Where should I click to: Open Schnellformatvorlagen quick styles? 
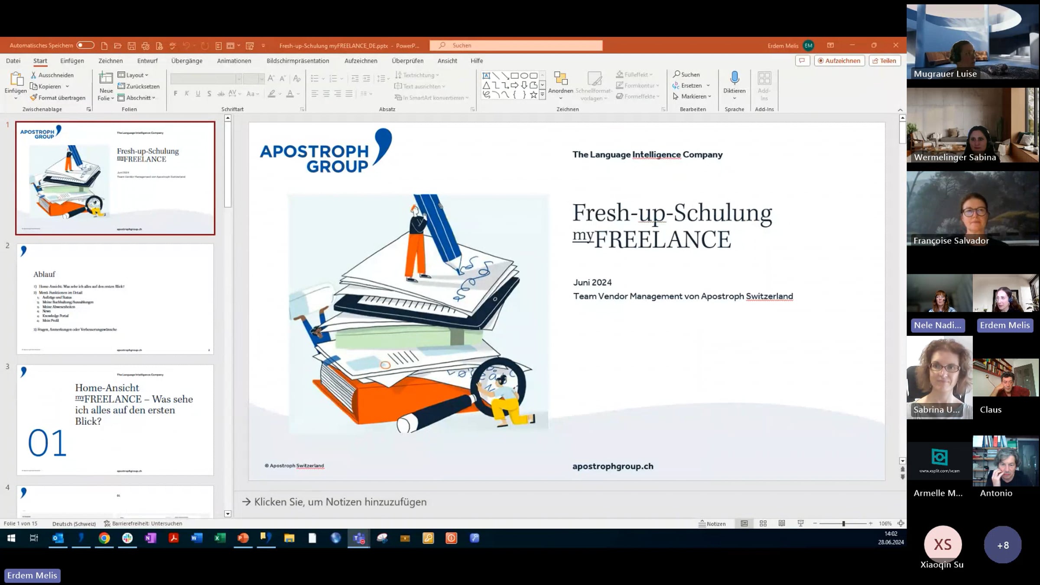point(594,86)
